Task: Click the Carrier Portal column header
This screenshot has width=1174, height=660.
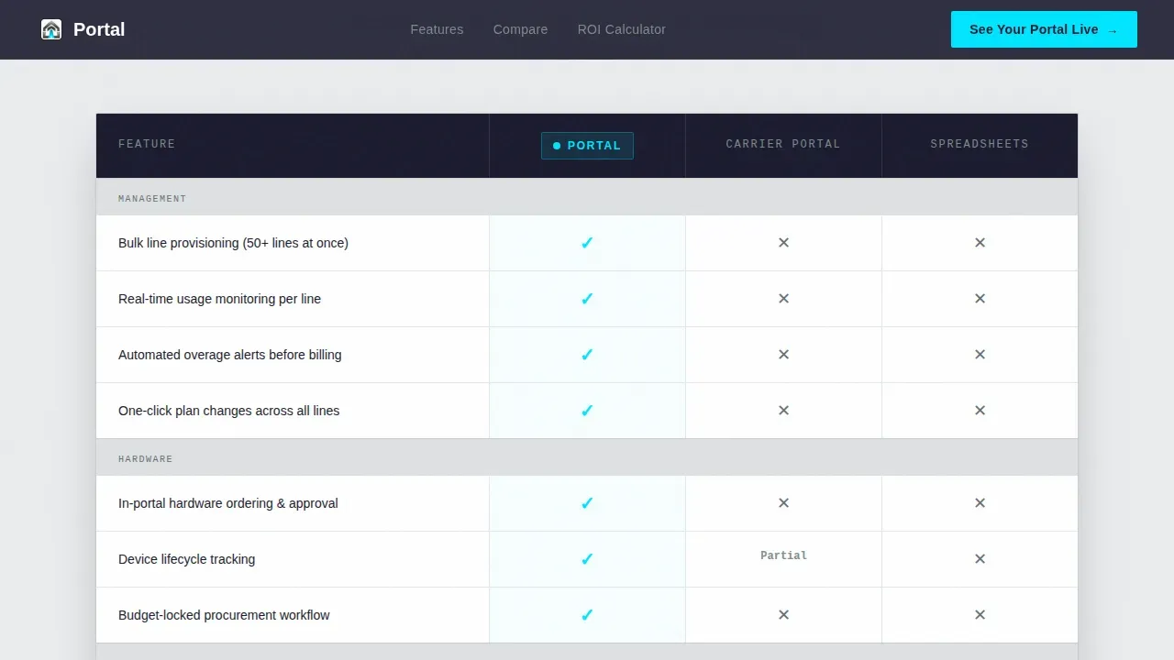Action: click(x=783, y=144)
